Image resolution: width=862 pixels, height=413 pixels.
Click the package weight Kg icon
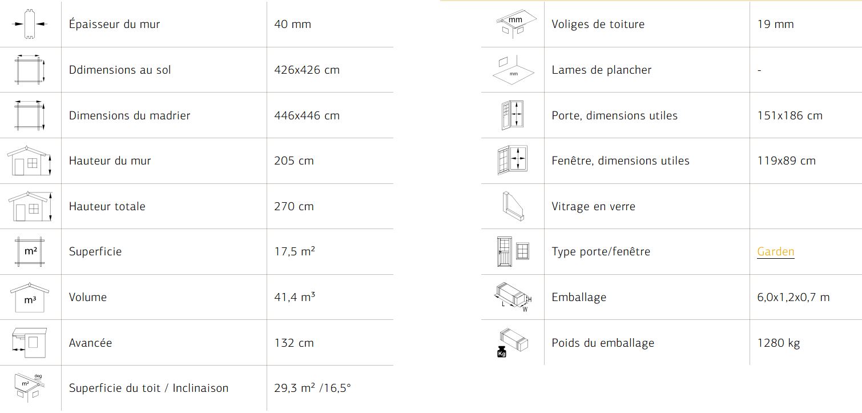pyautogui.click(x=511, y=343)
